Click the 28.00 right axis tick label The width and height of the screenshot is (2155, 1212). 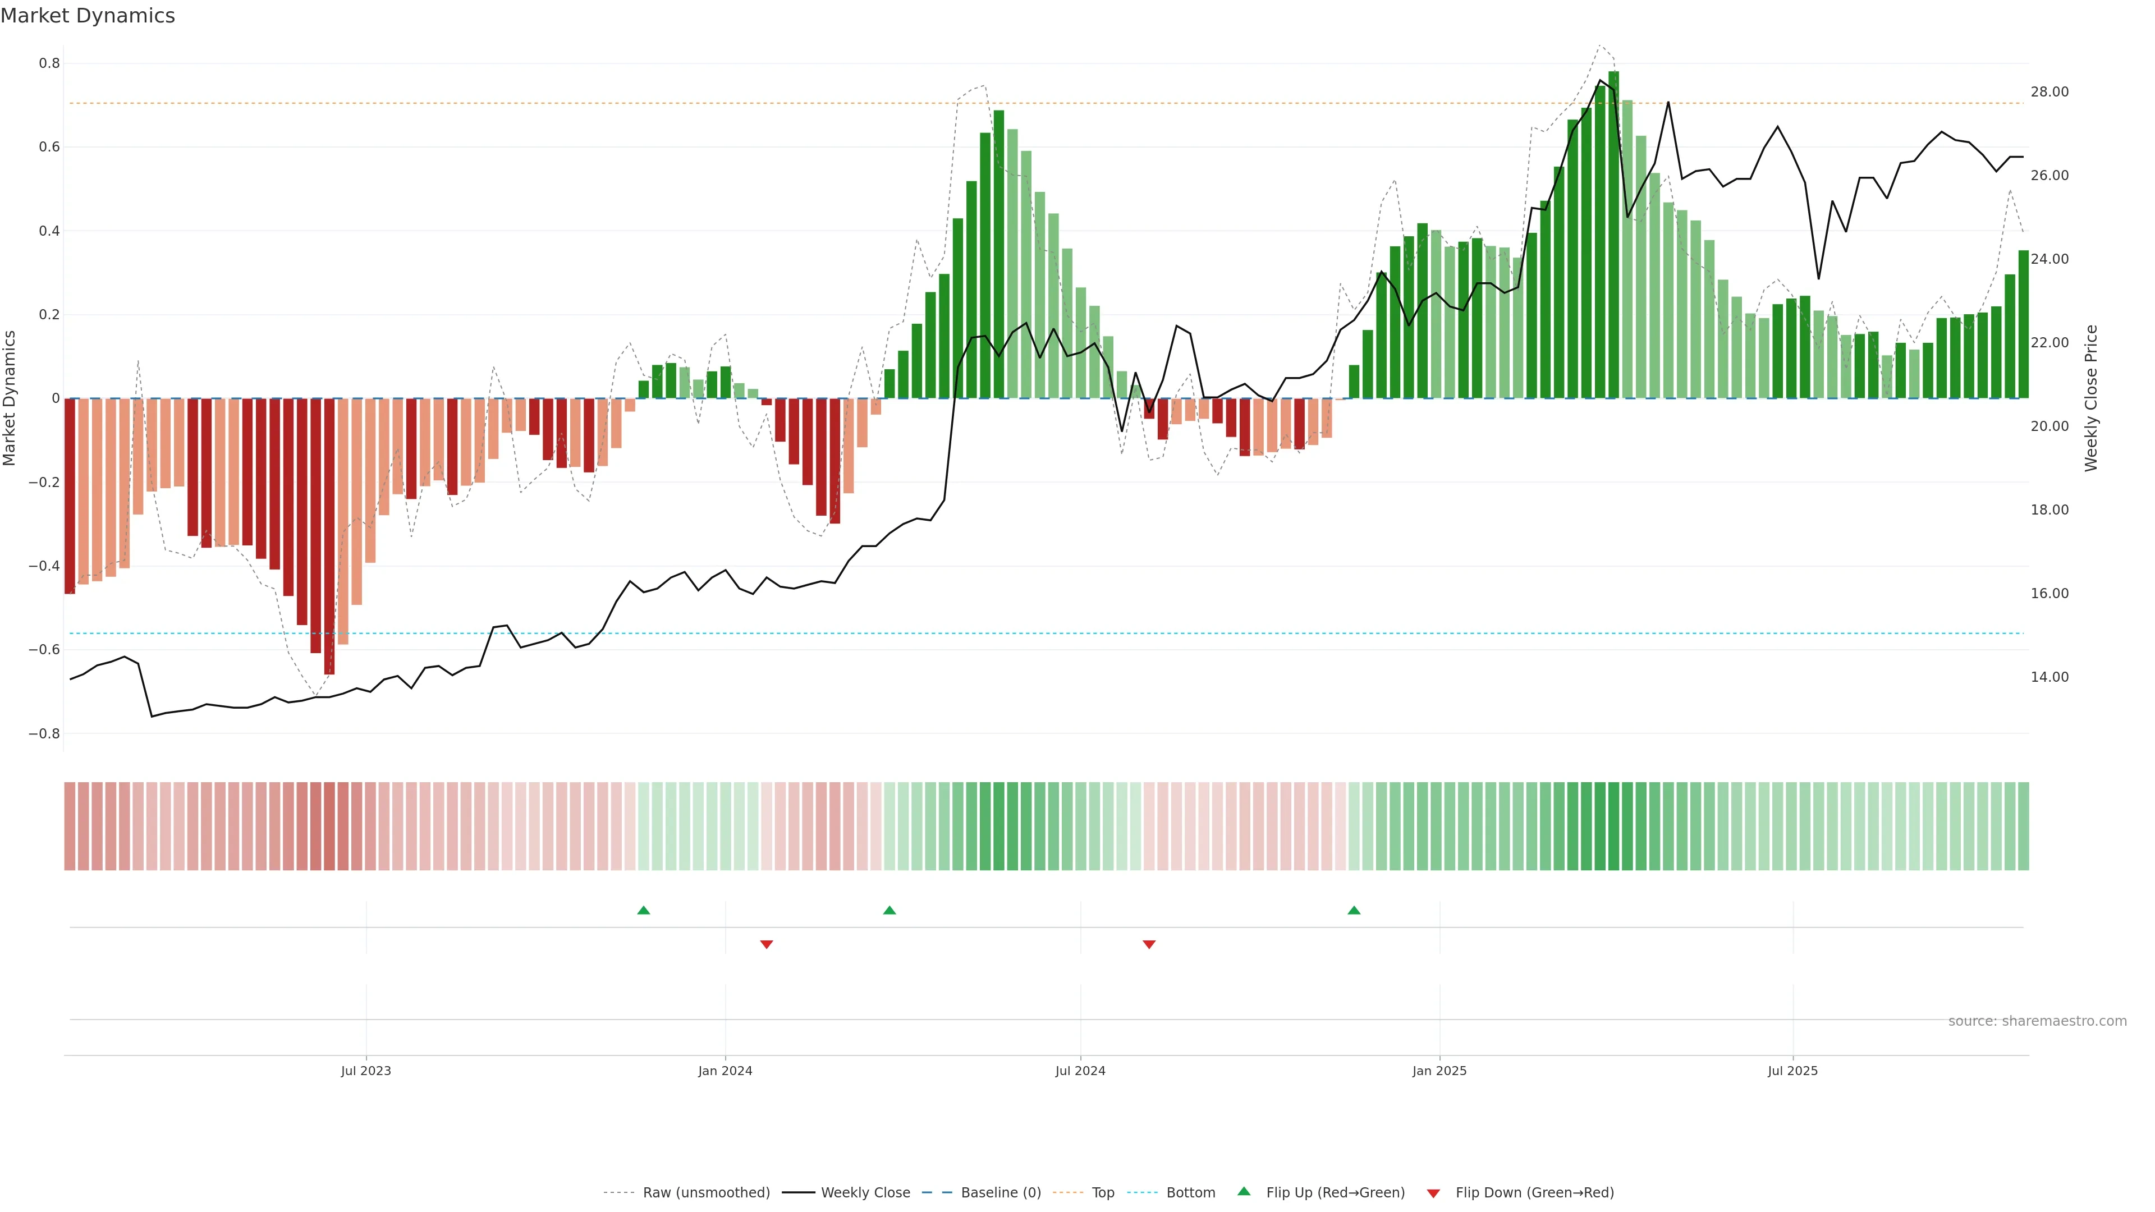tap(2049, 92)
